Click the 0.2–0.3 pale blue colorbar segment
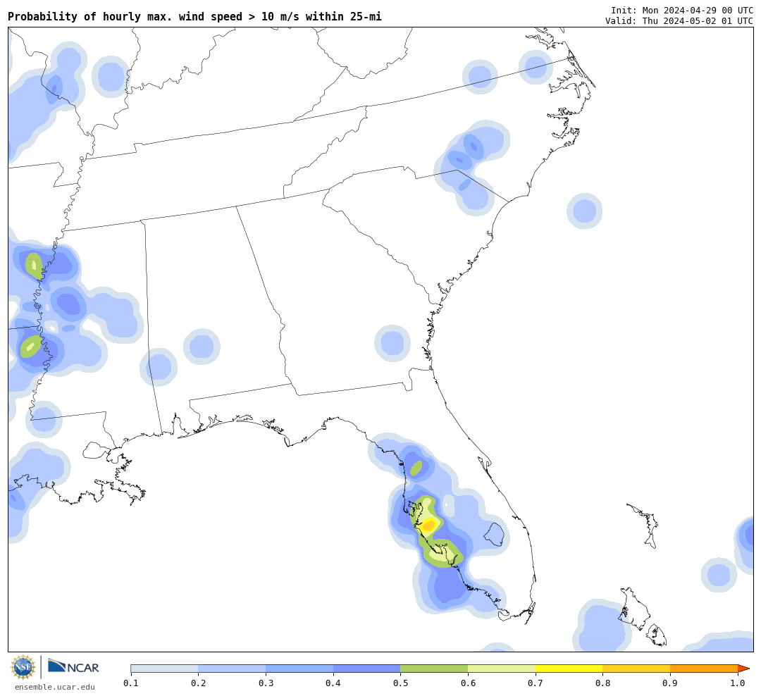This screenshot has width=761, height=696. click(232, 669)
